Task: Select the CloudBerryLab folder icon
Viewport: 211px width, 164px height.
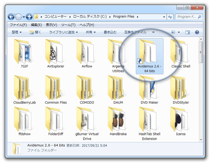Action: [22, 88]
